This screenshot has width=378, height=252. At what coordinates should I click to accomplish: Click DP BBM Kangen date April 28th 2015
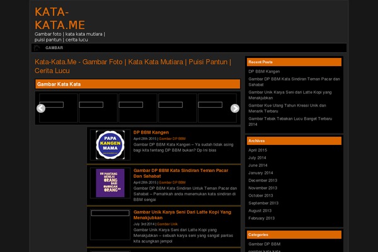145,139
